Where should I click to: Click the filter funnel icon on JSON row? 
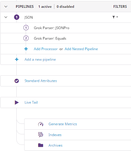(114, 17)
